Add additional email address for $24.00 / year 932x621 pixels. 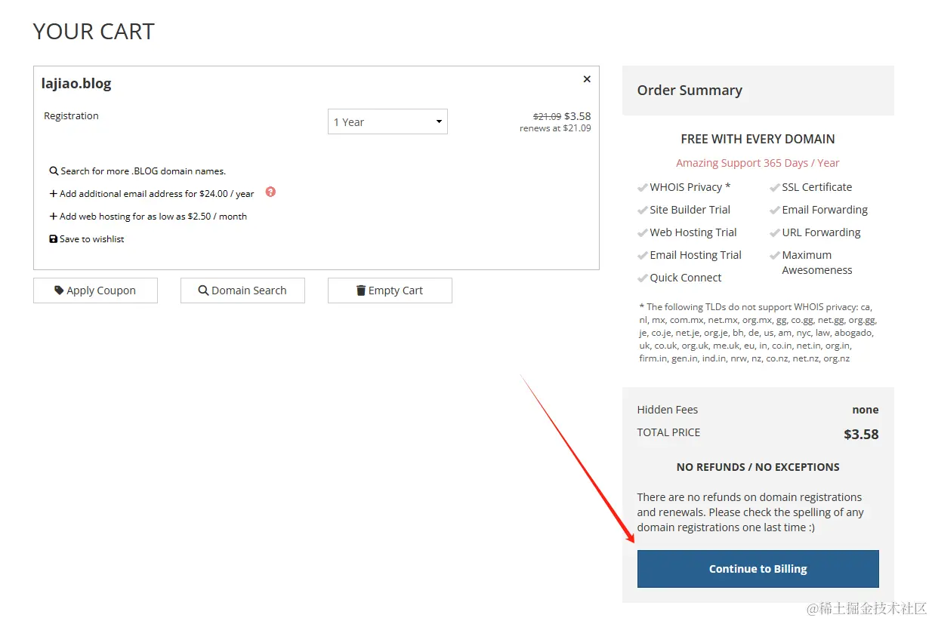pyautogui.click(x=152, y=194)
